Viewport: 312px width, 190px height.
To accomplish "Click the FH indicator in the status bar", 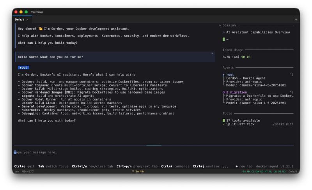I will point(248,171).
